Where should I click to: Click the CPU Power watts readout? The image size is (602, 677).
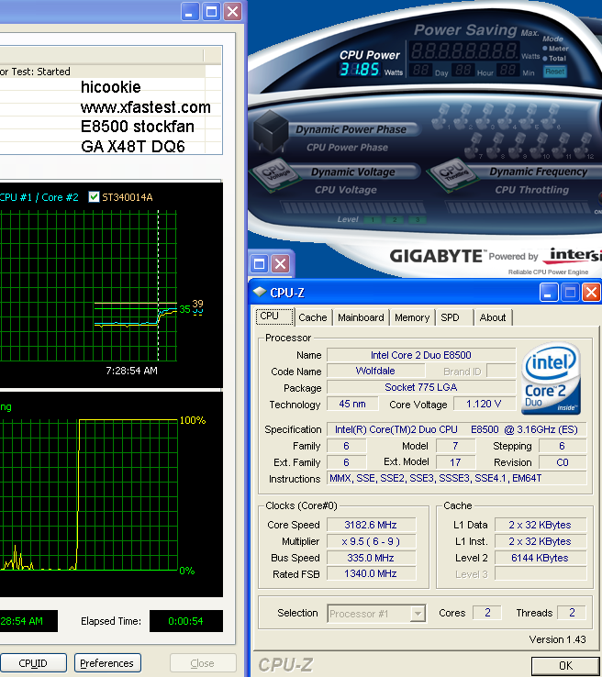pyautogui.click(x=360, y=70)
